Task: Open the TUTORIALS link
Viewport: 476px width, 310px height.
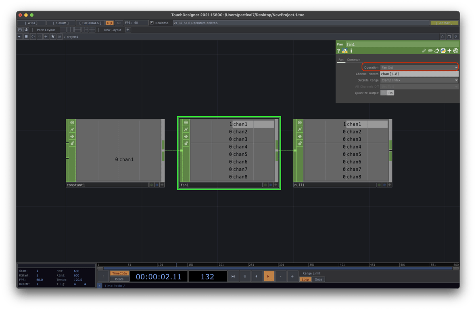Action: point(90,23)
